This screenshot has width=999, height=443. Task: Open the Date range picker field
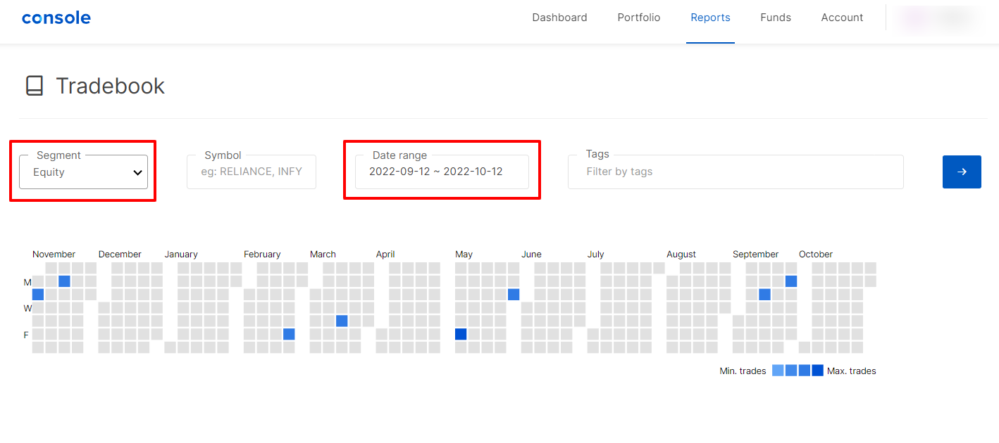click(441, 172)
